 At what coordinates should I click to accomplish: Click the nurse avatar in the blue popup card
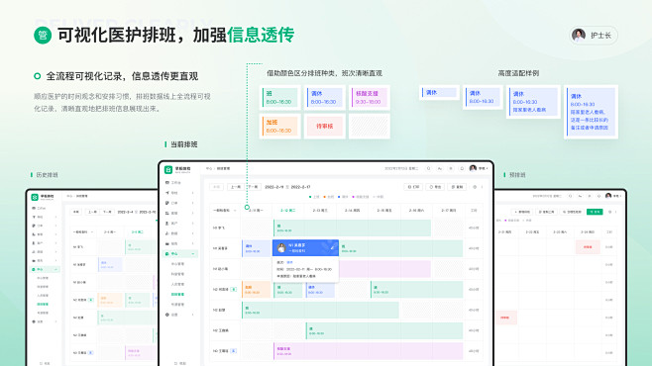click(281, 247)
